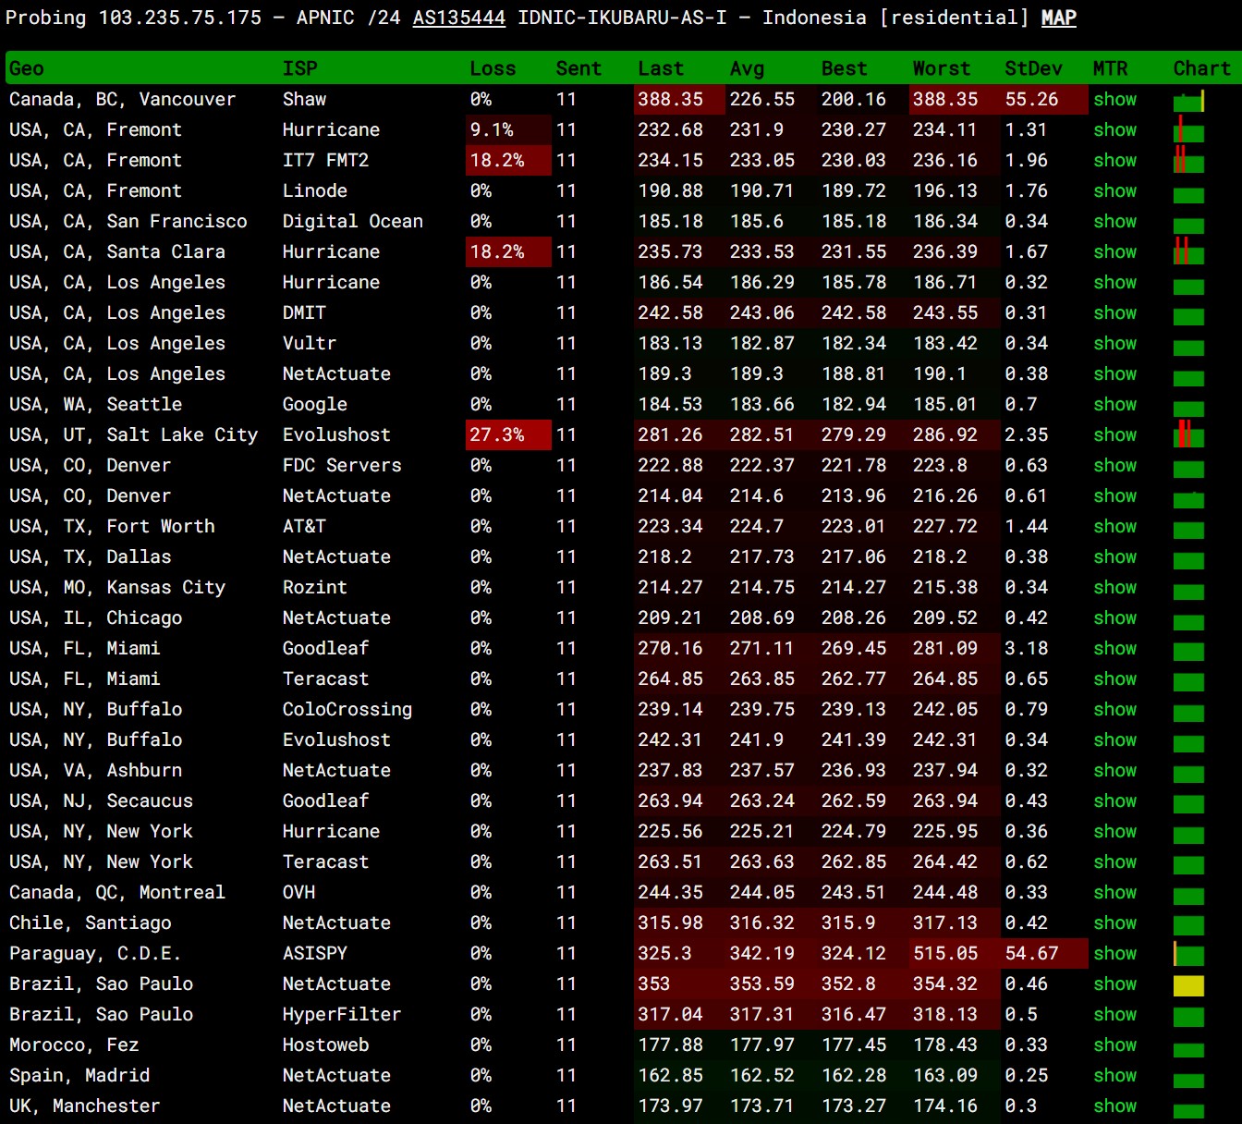
Task: Click "HyperFilter" ISP cell
Action: (341, 1014)
